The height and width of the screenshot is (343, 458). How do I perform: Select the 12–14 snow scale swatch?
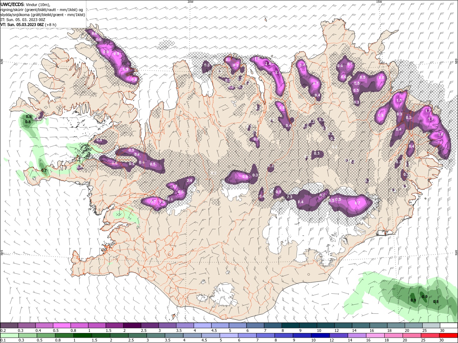click(343, 325)
